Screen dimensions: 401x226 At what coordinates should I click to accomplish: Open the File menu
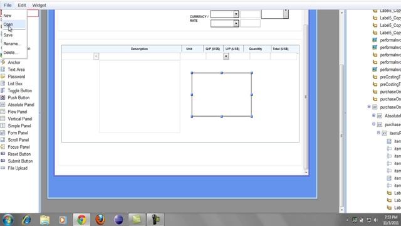(8, 5)
